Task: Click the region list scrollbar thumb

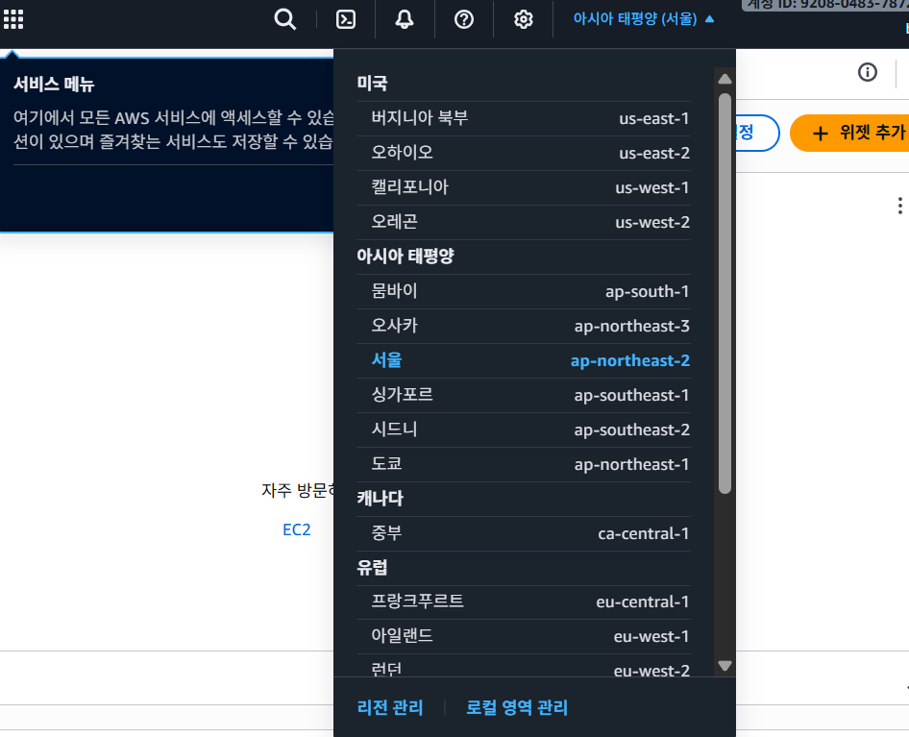Action: (x=725, y=293)
